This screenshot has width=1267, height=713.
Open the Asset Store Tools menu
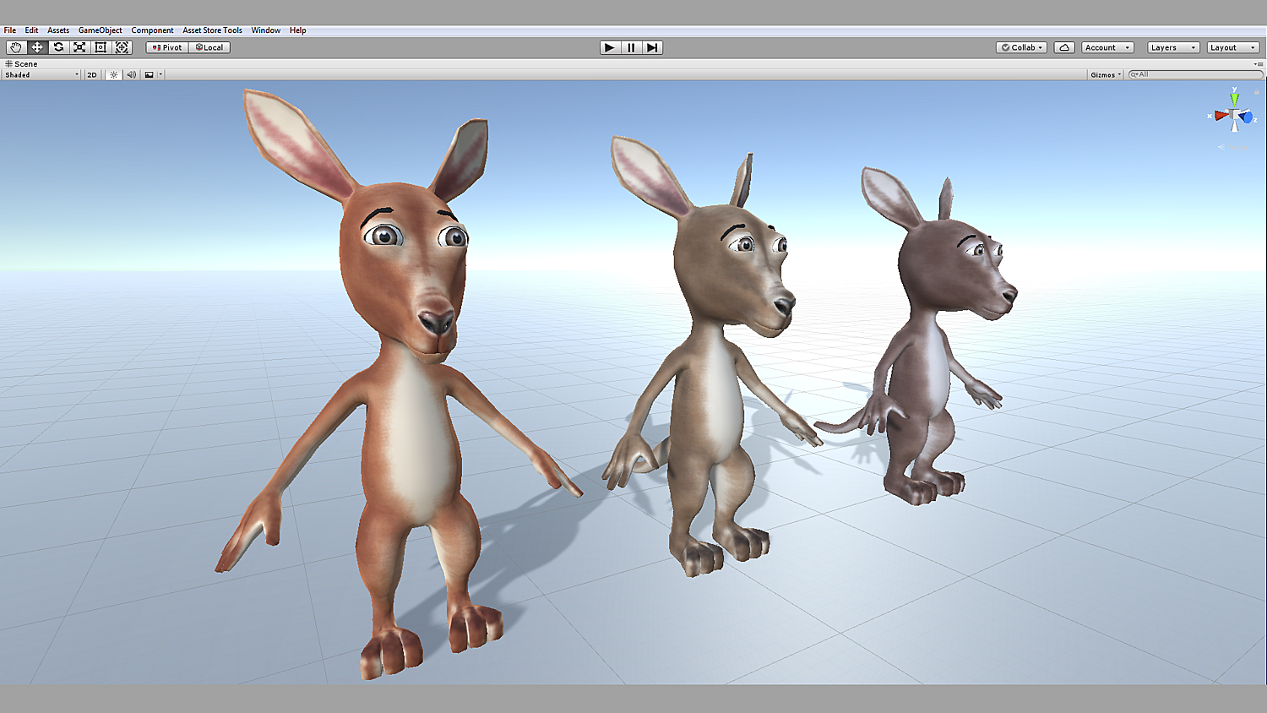tap(212, 30)
